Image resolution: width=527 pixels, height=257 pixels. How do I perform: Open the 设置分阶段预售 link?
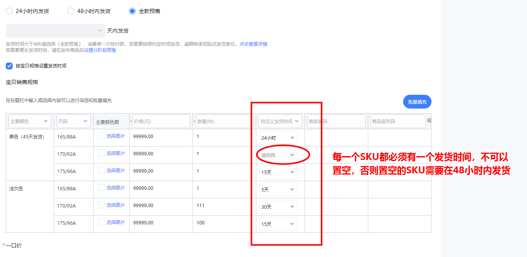coord(100,50)
